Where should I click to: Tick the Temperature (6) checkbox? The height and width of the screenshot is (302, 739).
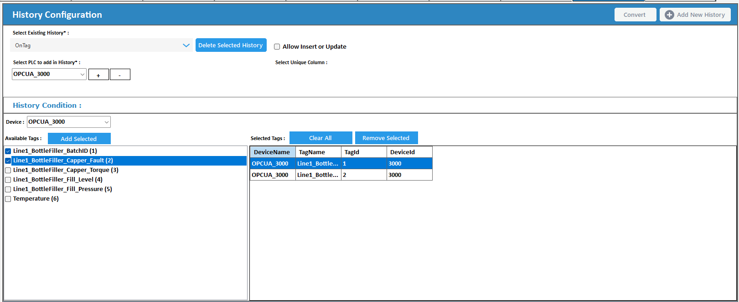pyautogui.click(x=8, y=199)
